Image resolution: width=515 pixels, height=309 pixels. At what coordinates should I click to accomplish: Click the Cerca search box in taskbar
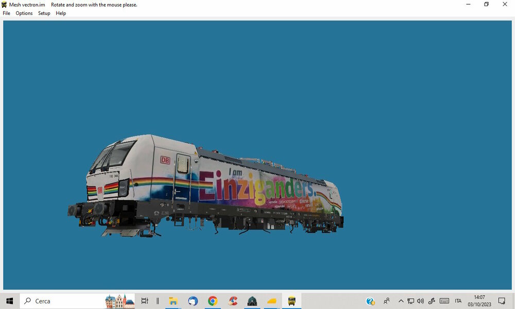pos(78,301)
